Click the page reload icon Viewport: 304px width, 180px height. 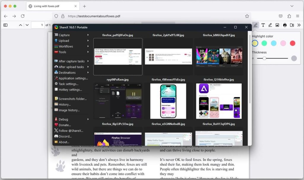tap(23, 16)
